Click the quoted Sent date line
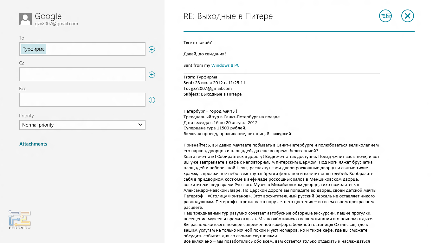The height and width of the screenshot is (243, 433). pyautogui.click(x=214, y=83)
